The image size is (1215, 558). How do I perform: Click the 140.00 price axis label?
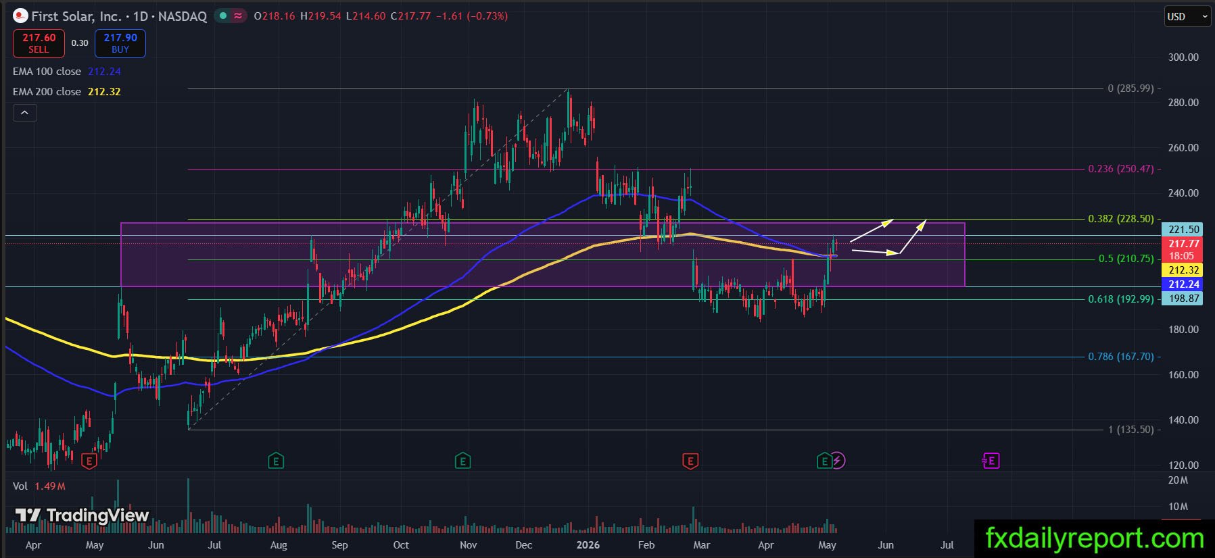pyautogui.click(x=1183, y=420)
